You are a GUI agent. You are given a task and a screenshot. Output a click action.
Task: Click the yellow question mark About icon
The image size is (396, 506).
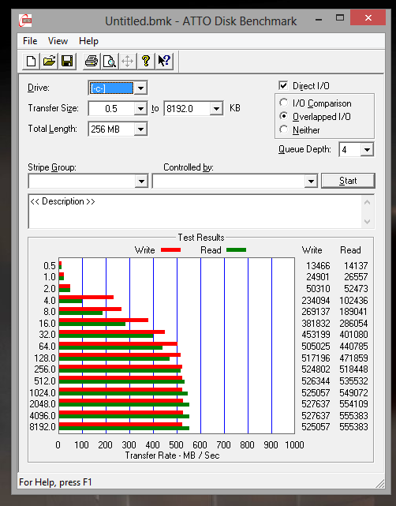point(146,61)
